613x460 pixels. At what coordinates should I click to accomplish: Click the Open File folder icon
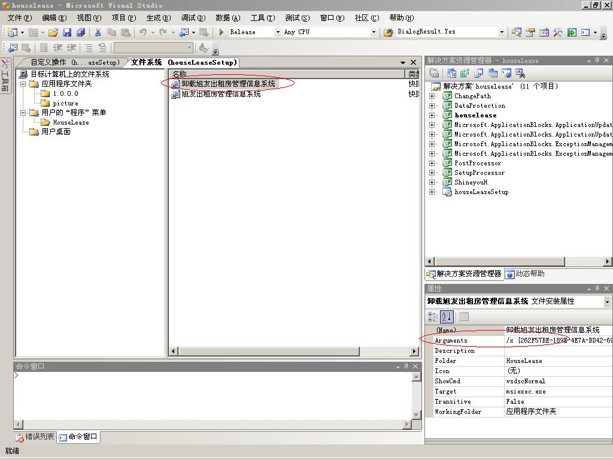(53, 32)
